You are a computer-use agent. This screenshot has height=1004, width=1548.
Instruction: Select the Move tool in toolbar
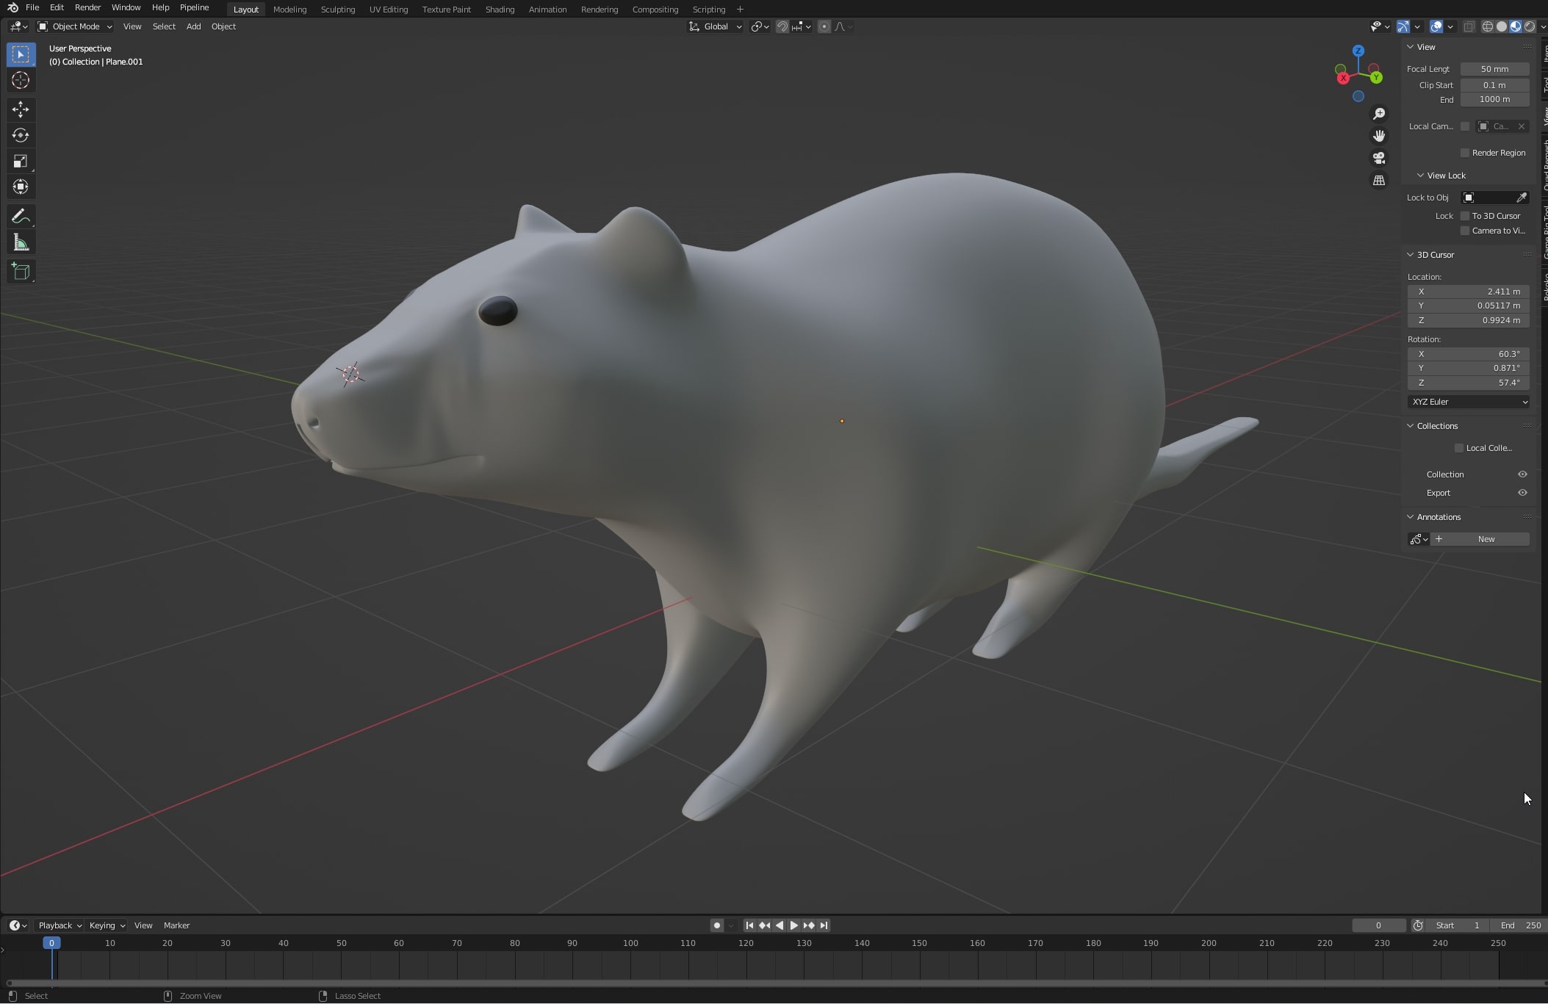coord(21,110)
